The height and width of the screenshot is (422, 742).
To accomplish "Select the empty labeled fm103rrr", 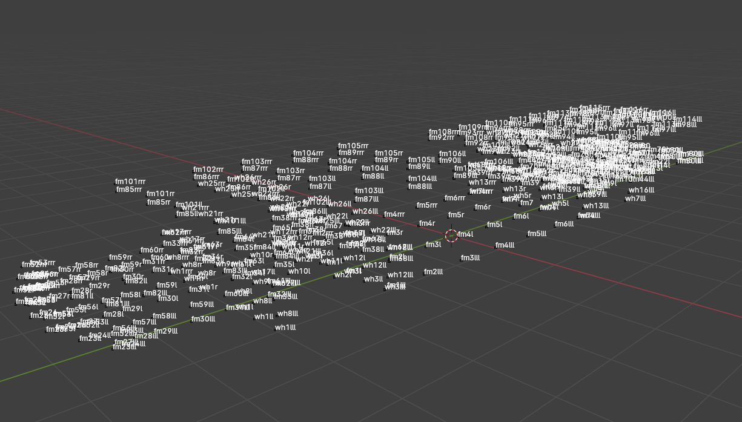I will (x=257, y=162).
